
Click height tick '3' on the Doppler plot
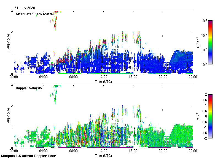point(12,85)
